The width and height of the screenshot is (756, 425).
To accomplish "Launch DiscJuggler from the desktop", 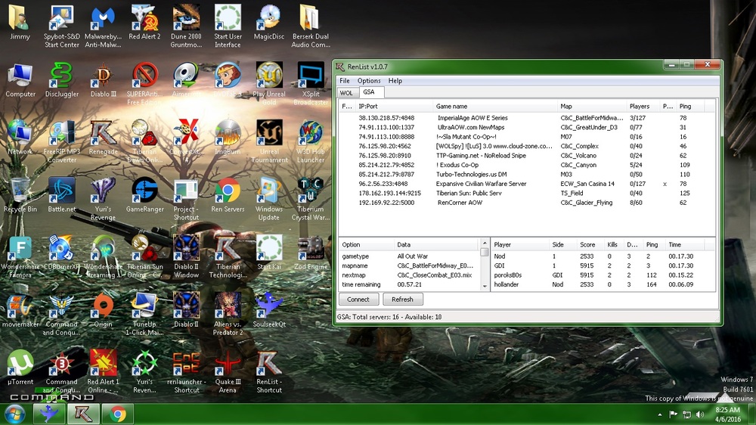I will [x=62, y=81].
